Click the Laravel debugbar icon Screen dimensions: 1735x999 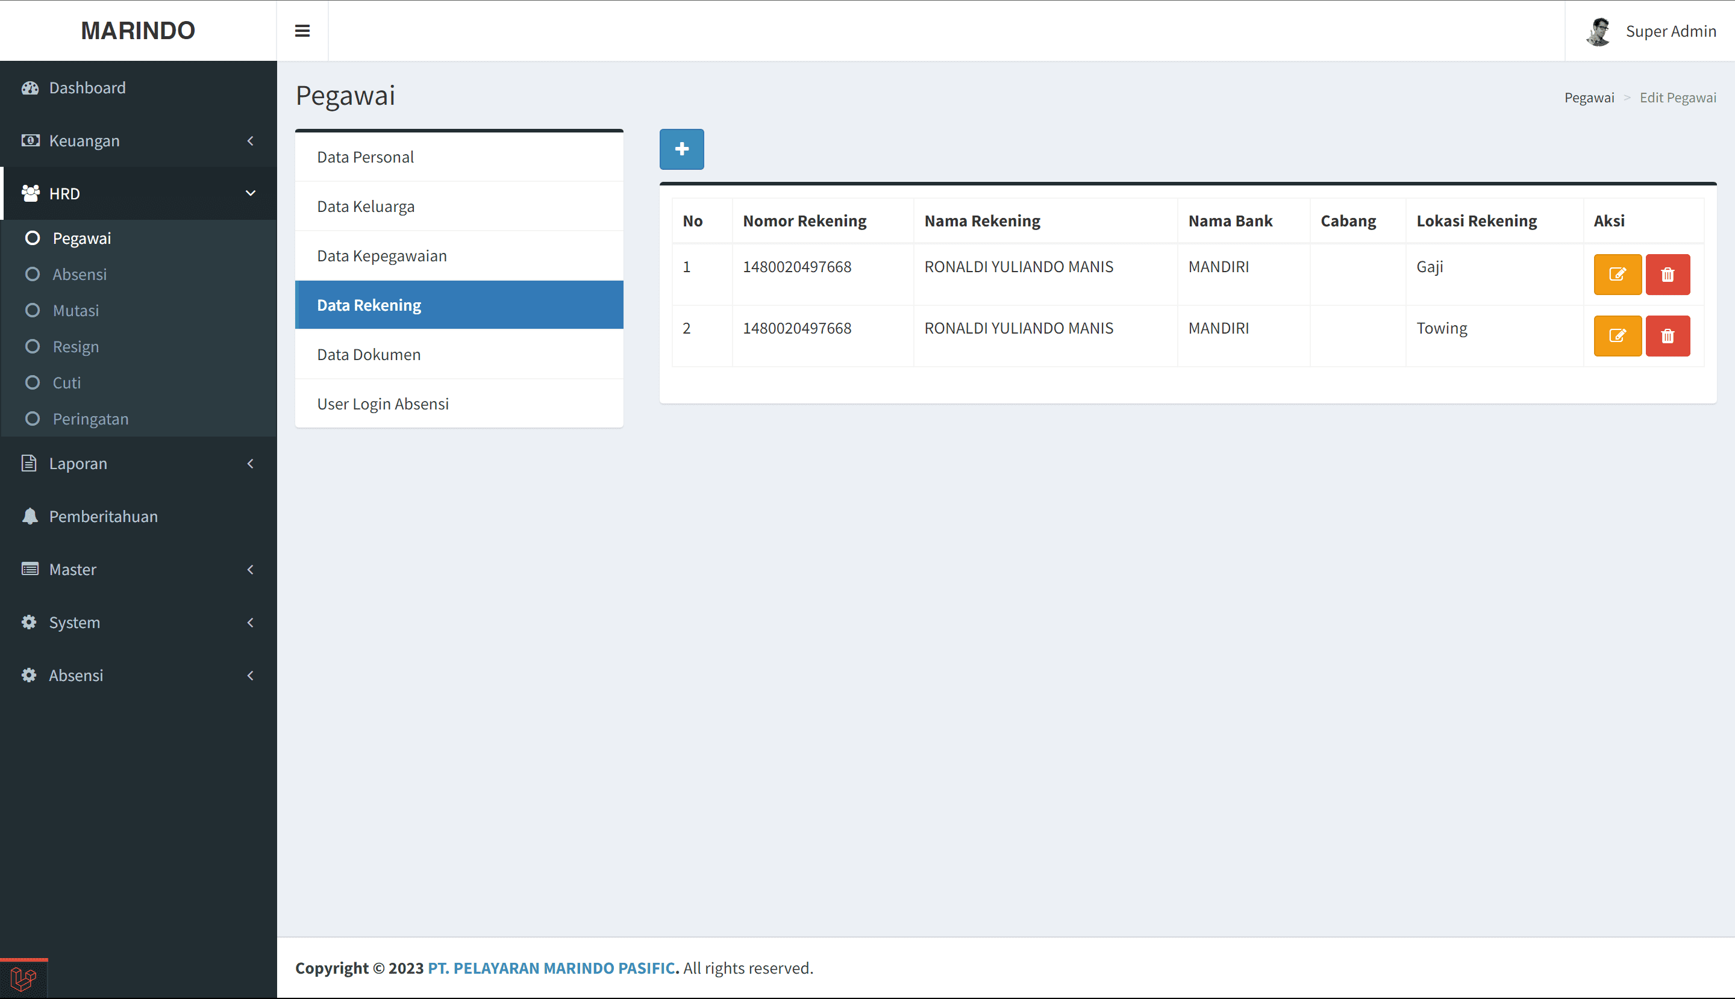[23, 979]
